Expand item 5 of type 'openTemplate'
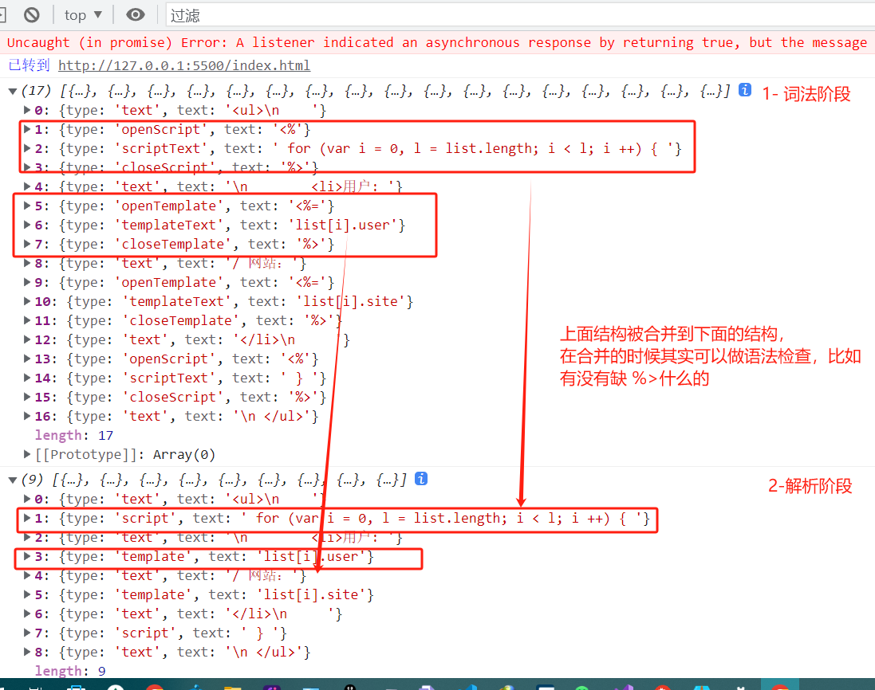The width and height of the screenshot is (875, 690). (x=27, y=206)
